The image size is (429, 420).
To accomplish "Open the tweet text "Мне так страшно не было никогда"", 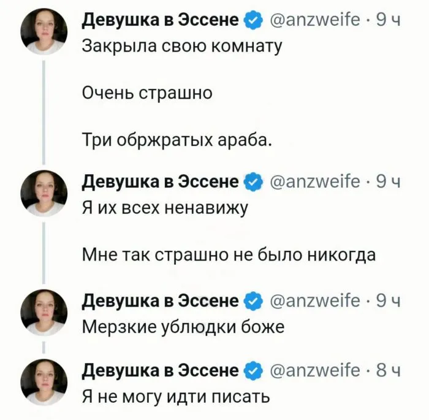I will pyautogui.click(x=228, y=254).
